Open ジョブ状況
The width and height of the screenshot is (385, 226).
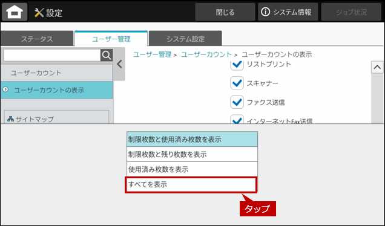(x=351, y=12)
